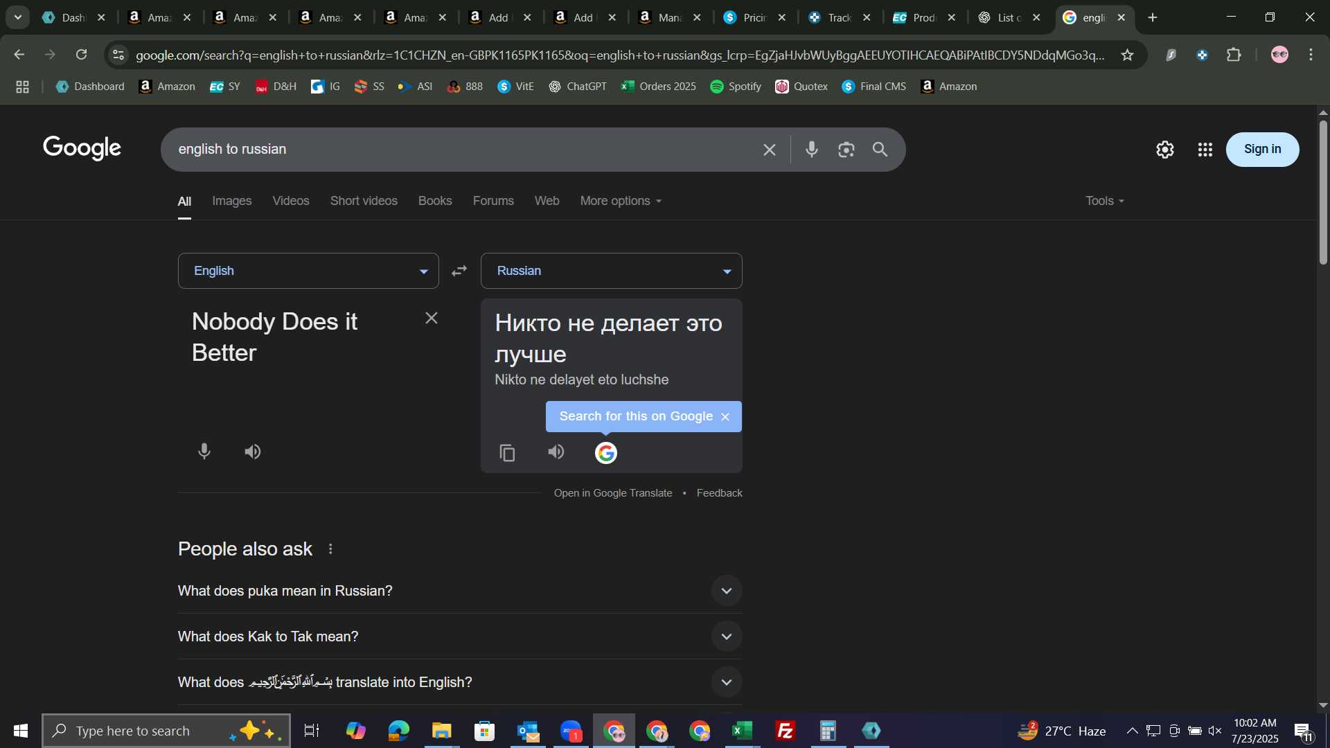Viewport: 1330px width, 748px height.
Task: Click the browser address bar URL
Action: 620,55
